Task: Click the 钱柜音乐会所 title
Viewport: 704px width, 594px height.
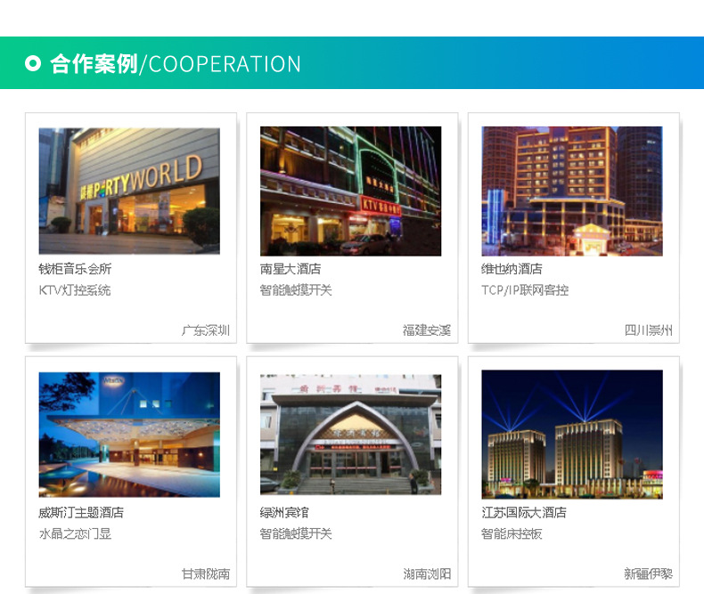Action: [x=75, y=269]
